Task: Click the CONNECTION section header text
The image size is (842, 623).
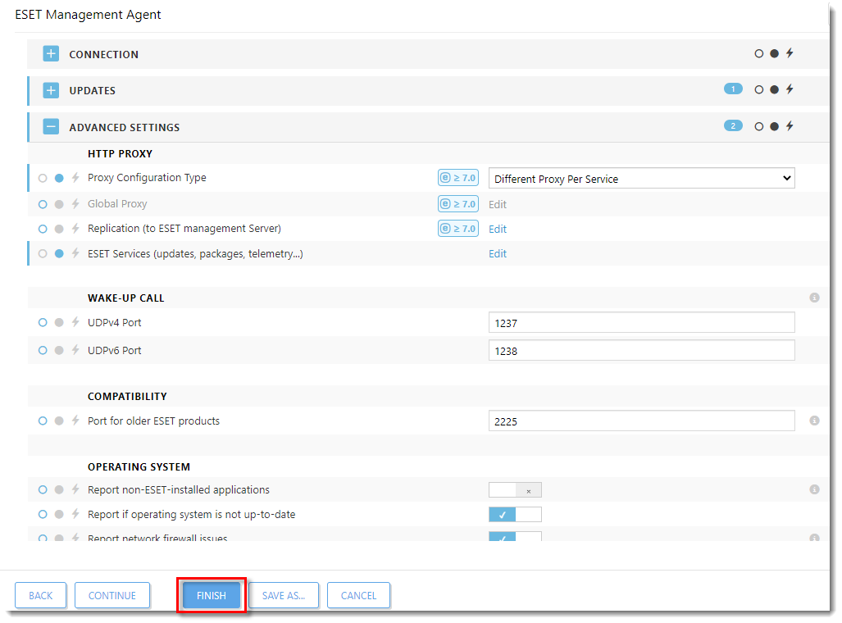Action: (103, 54)
